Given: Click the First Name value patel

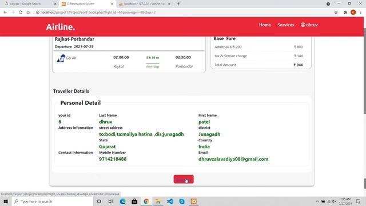Looking at the screenshot, I should tap(204, 122).
